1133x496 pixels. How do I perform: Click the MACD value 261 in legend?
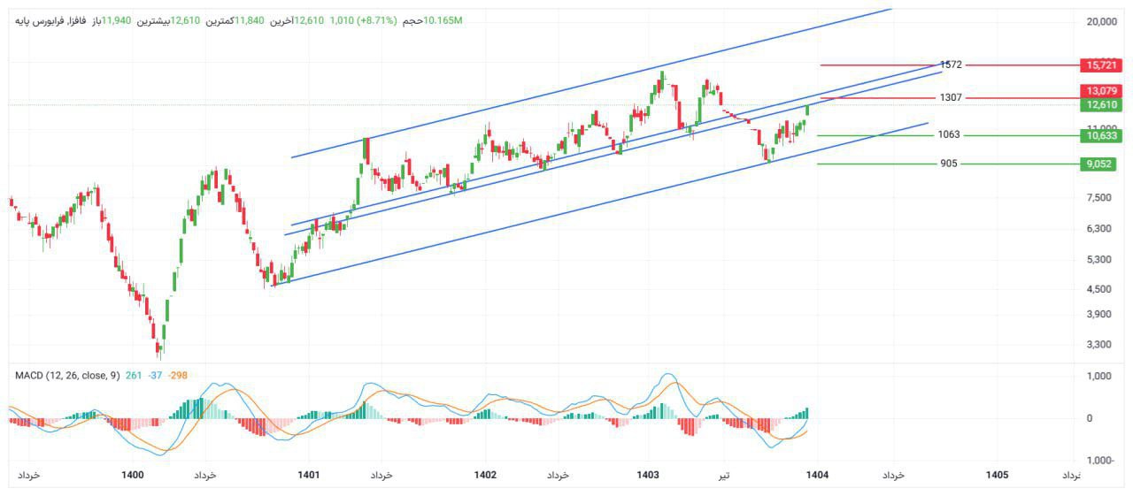(x=134, y=376)
